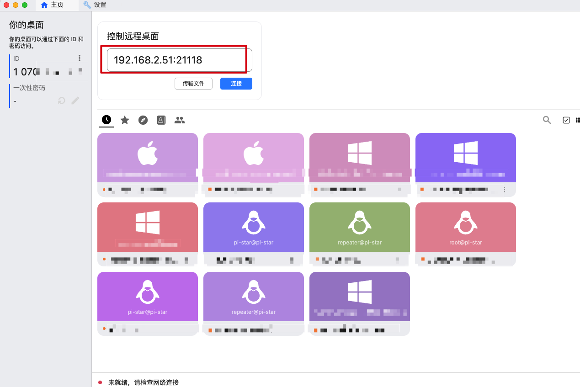The image size is (580, 387).
Task: Click the 未就绪，请检查网络连接 status text
Action: 144,382
